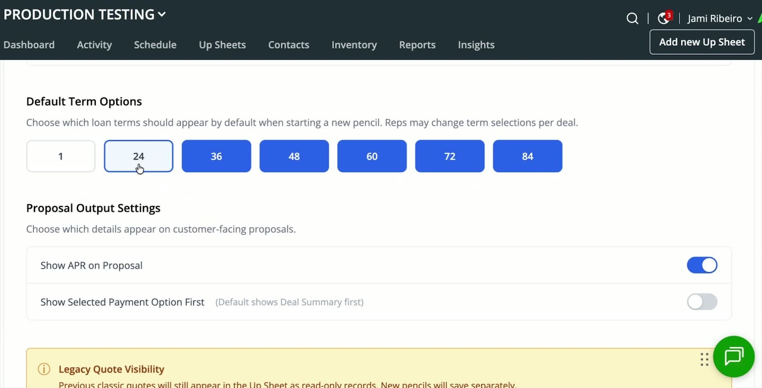Click Add new Up Sheet button
This screenshot has width=762, height=388.
pos(702,42)
